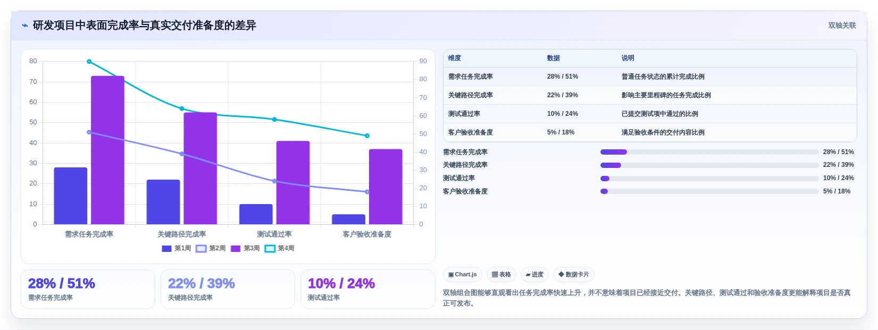Click the 双轴关联 label in header
The image size is (878, 330).
842,26
